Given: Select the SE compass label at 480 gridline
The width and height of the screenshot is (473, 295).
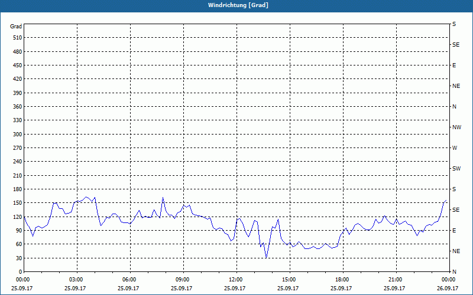Looking at the screenshot, I should 456,45.
